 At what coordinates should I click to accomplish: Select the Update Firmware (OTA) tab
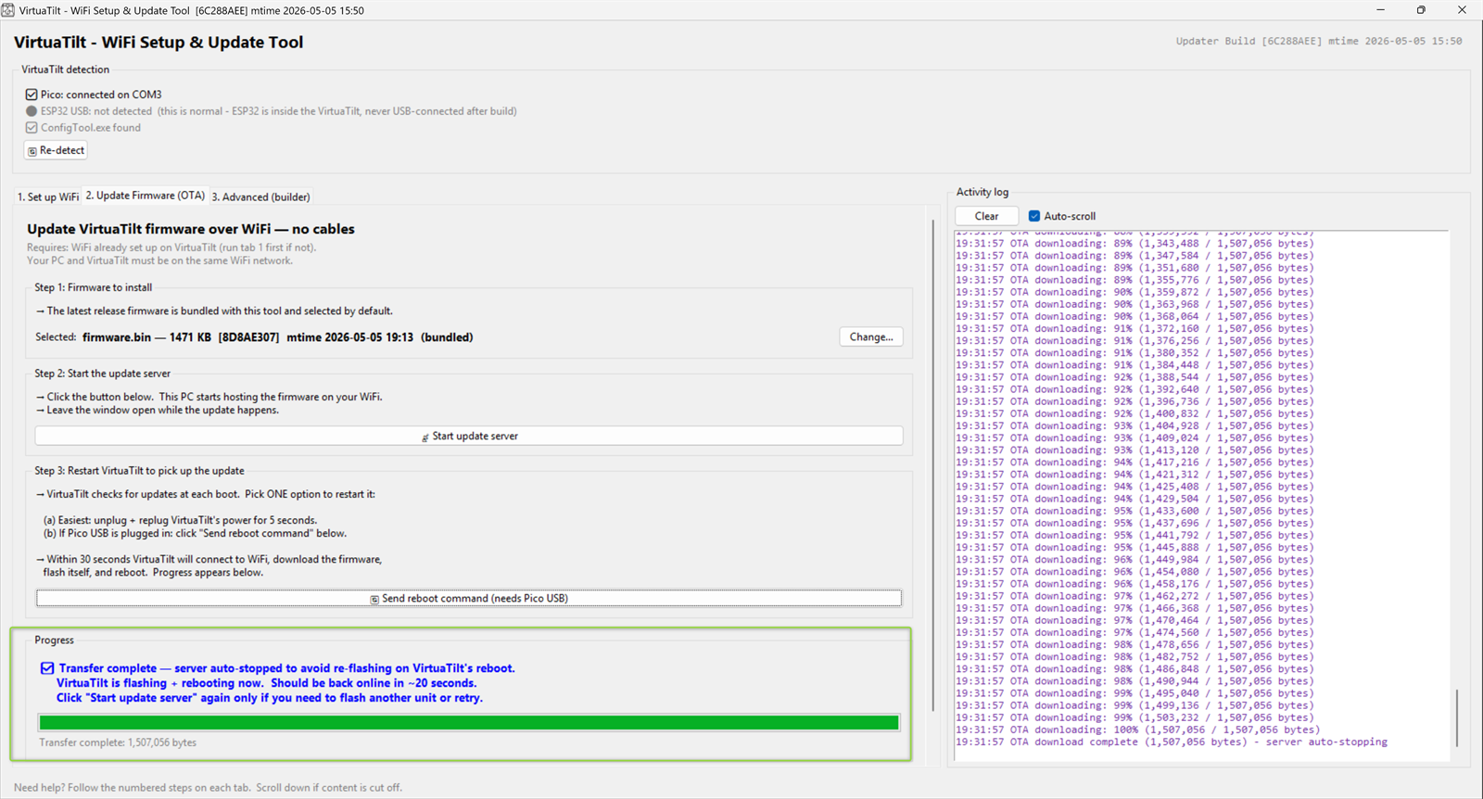pos(146,196)
